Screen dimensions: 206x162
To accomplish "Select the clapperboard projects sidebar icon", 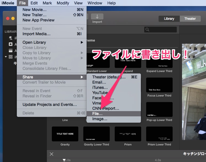I will [10, 50].
